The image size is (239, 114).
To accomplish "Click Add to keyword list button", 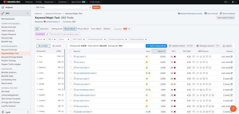I will 156,46.
